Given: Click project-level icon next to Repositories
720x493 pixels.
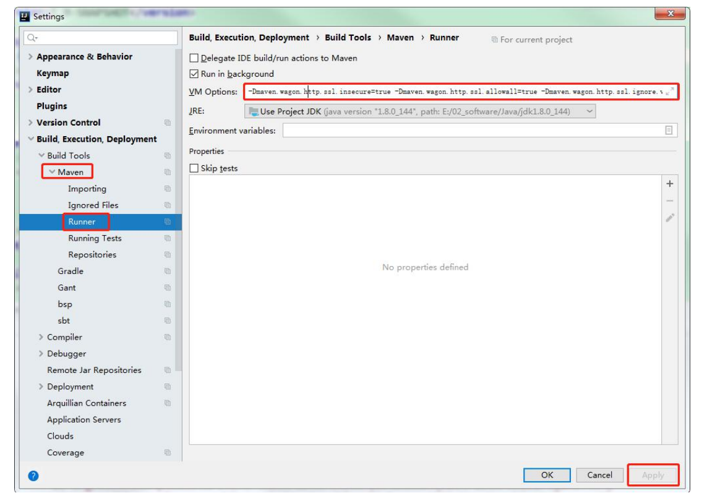Looking at the screenshot, I should pos(168,255).
